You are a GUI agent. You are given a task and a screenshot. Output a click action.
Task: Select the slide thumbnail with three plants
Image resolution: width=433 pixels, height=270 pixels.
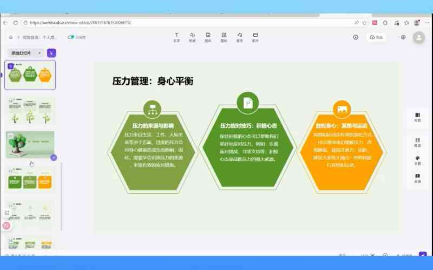point(30,111)
